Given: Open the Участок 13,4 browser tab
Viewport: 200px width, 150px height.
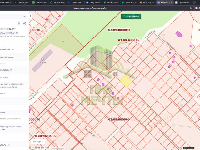Looking at the screenshot, I should (x=129, y=2).
